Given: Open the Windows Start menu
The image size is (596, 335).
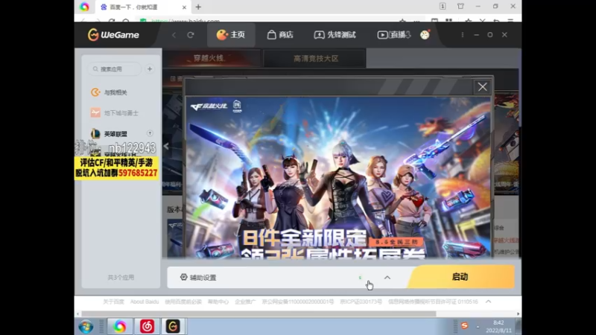Looking at the screenshot, I should (x=86, y=327).
